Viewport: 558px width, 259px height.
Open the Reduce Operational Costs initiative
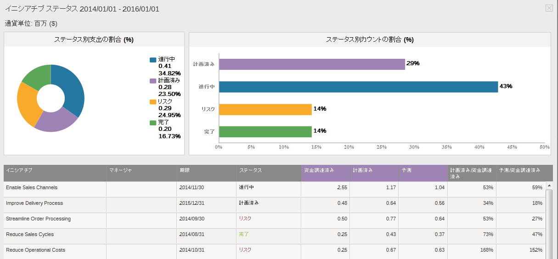pos(35,250)
